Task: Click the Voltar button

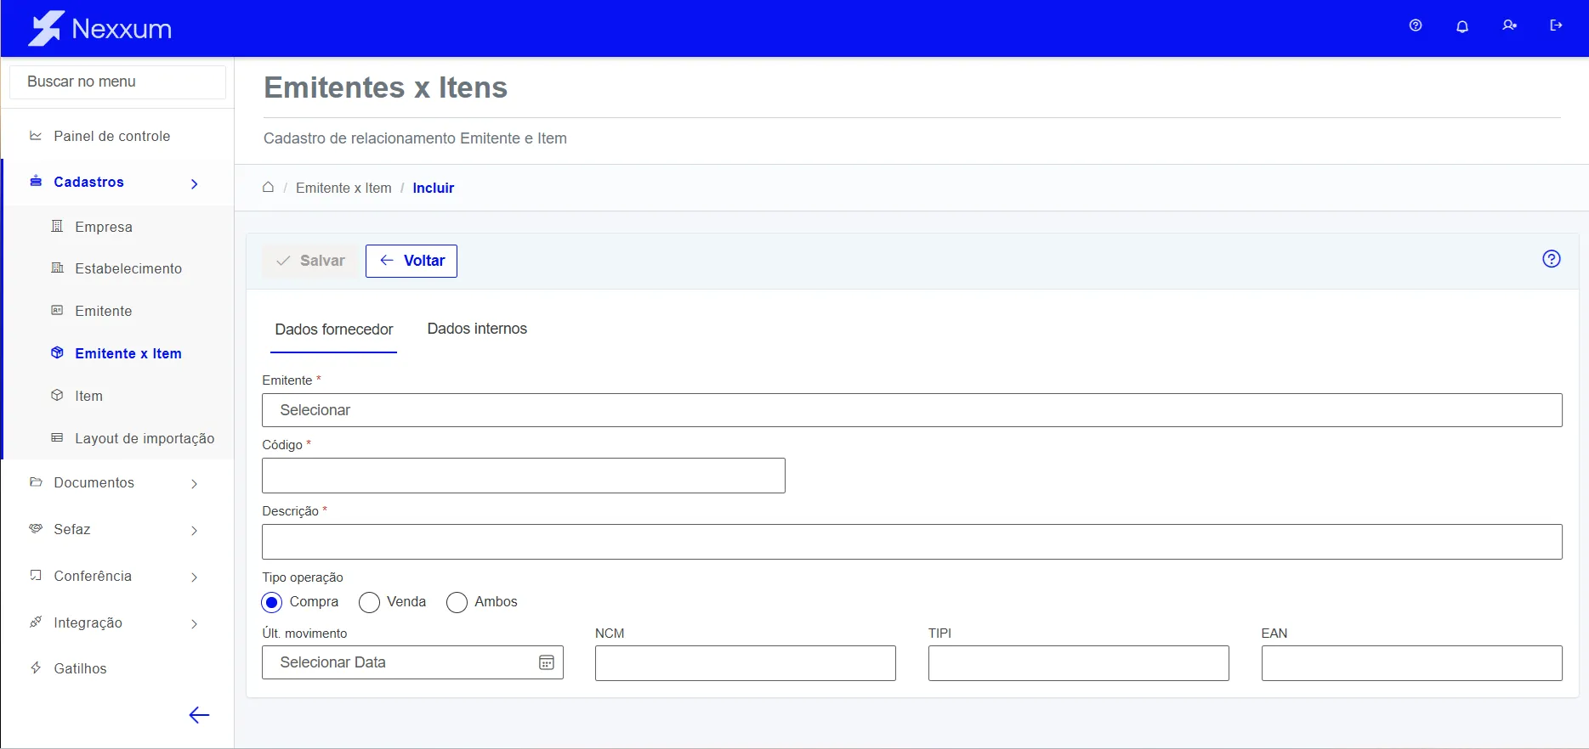Action: [411, 261]
